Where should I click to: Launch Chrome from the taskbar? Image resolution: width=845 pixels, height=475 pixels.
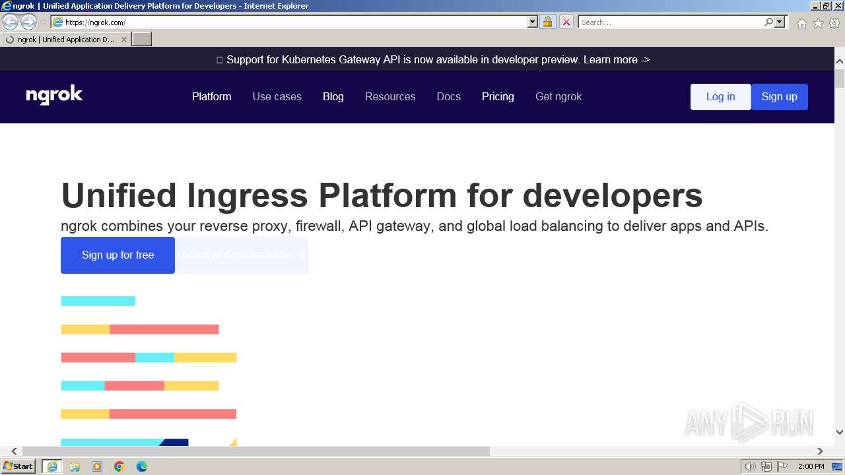point(119,466)
